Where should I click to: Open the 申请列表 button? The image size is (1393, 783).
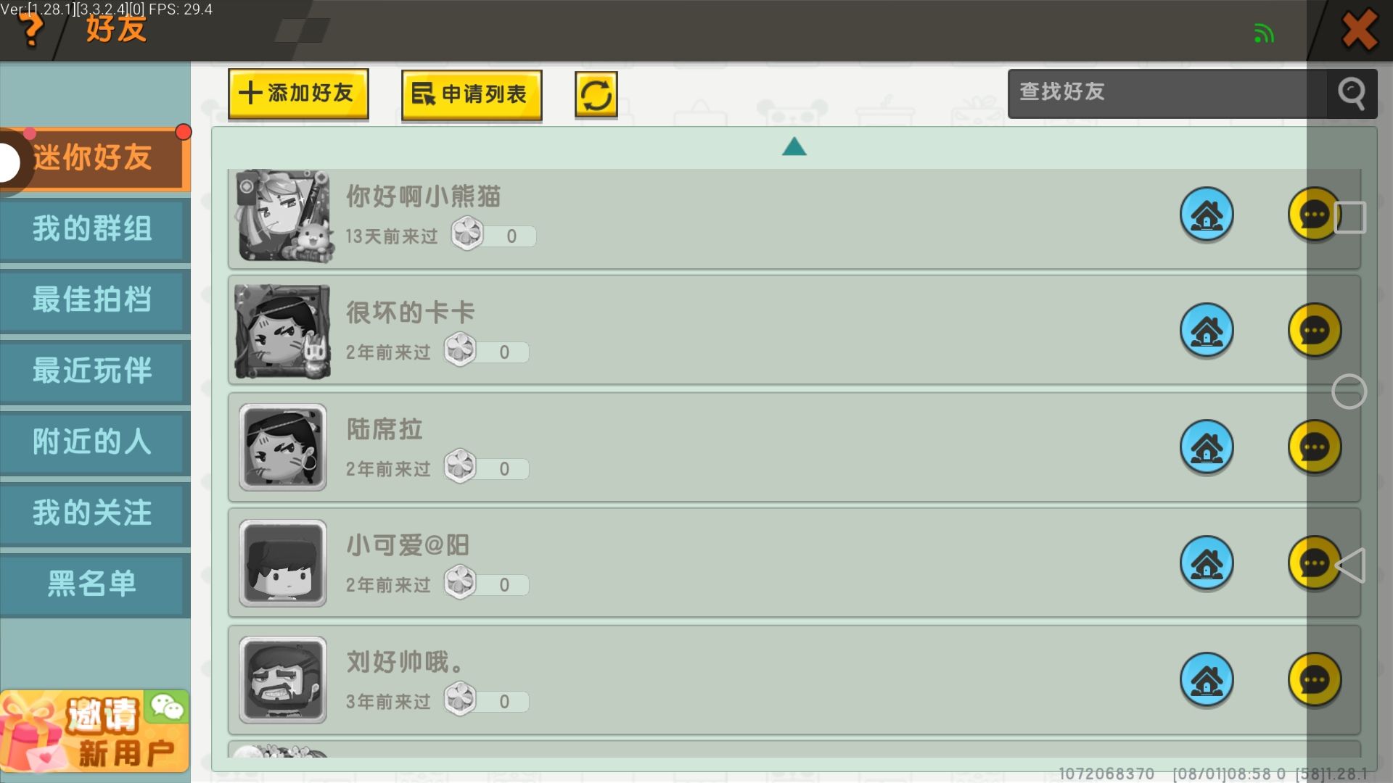[472, 95]
